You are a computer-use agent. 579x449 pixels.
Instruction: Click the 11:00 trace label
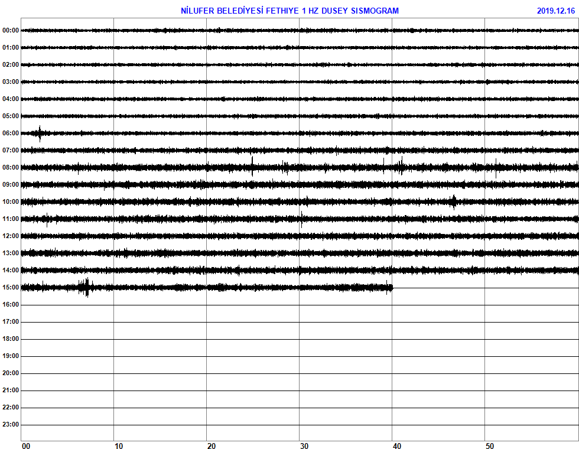[11, 219]
